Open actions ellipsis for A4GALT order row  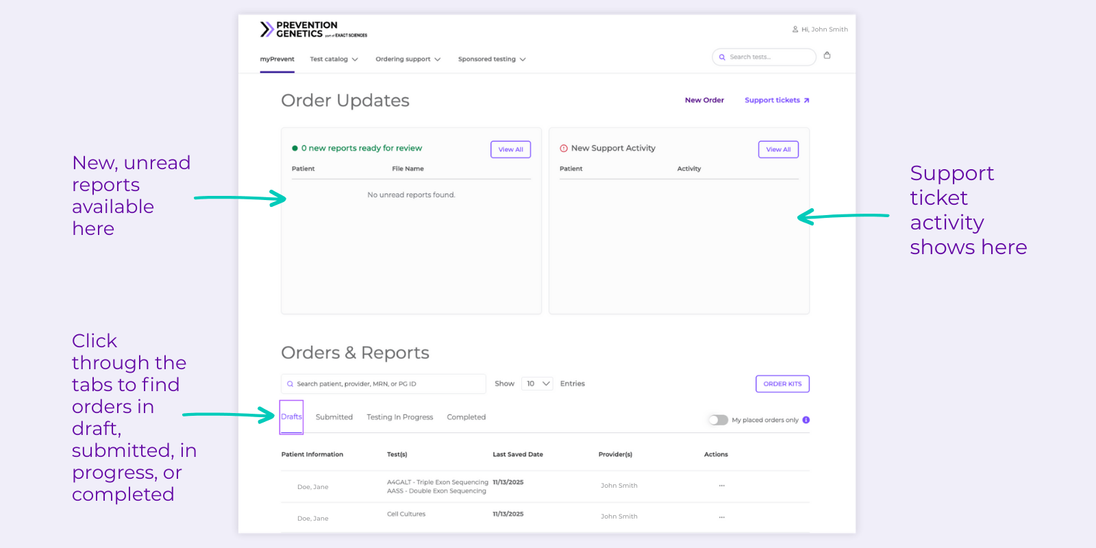click(x=721, y=486)
